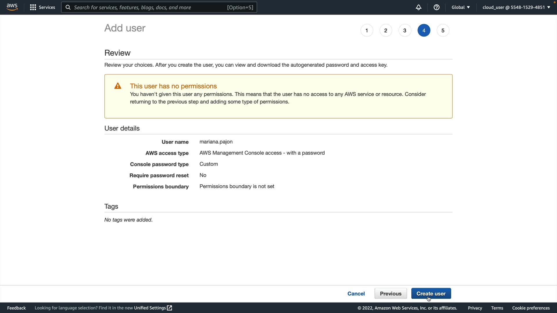The image size is (557, 313).
Task: Click the no-permissions warning triangle icon
Action: tap(118, 86)
